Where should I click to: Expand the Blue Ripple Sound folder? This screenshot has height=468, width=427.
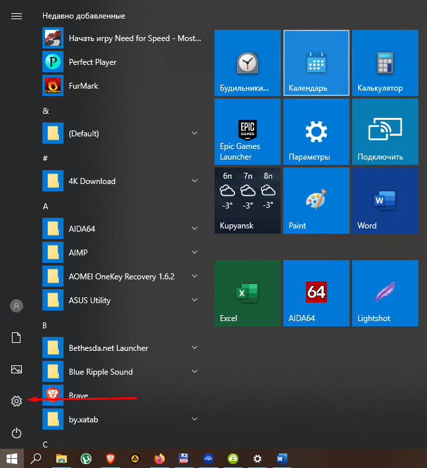pos(122,371)
